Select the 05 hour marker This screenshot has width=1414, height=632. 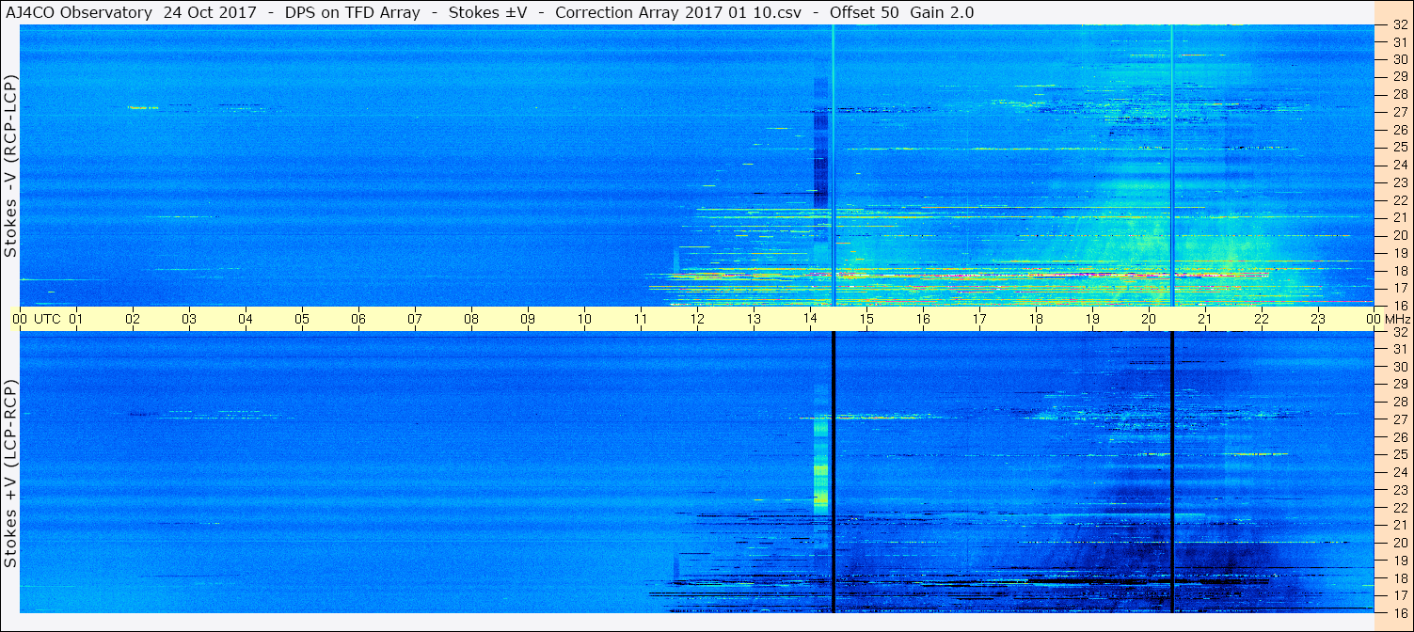[302, 319]
